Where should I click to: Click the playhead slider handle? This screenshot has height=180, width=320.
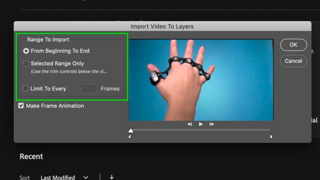click(x=130, y=131)
